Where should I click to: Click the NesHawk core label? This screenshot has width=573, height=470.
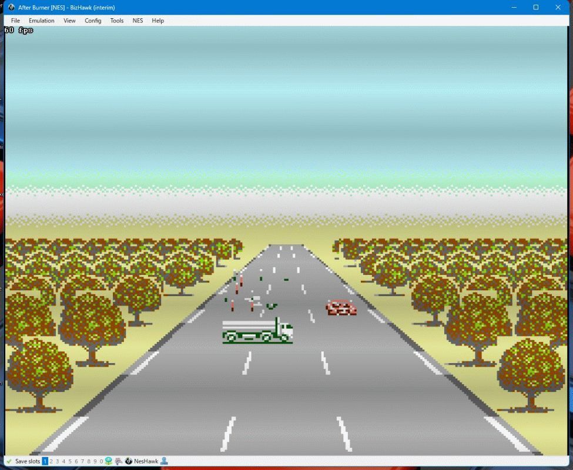click(x=146, y=461)
